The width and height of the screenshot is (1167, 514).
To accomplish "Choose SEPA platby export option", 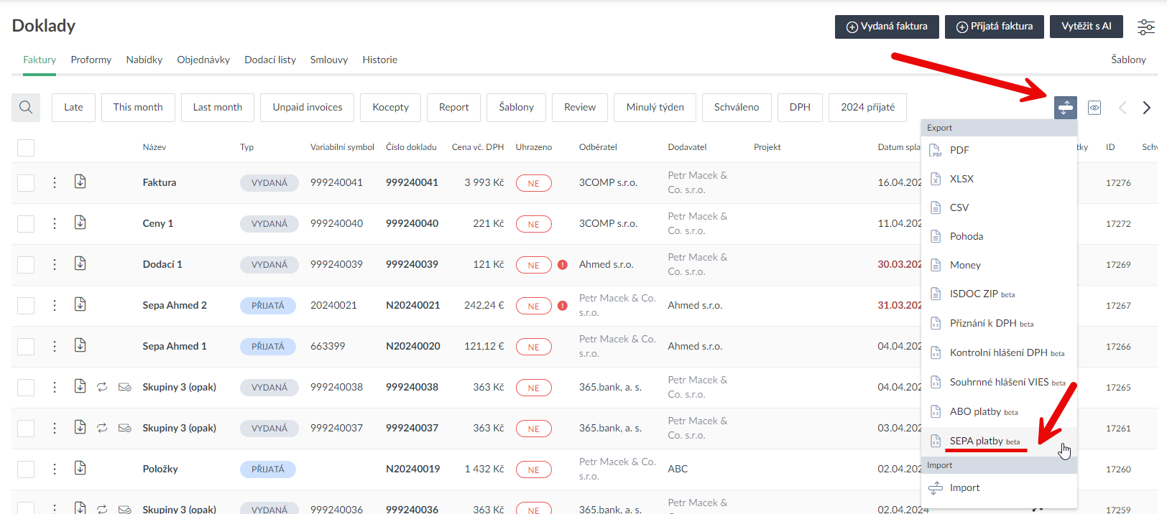I will coord(976,441).
